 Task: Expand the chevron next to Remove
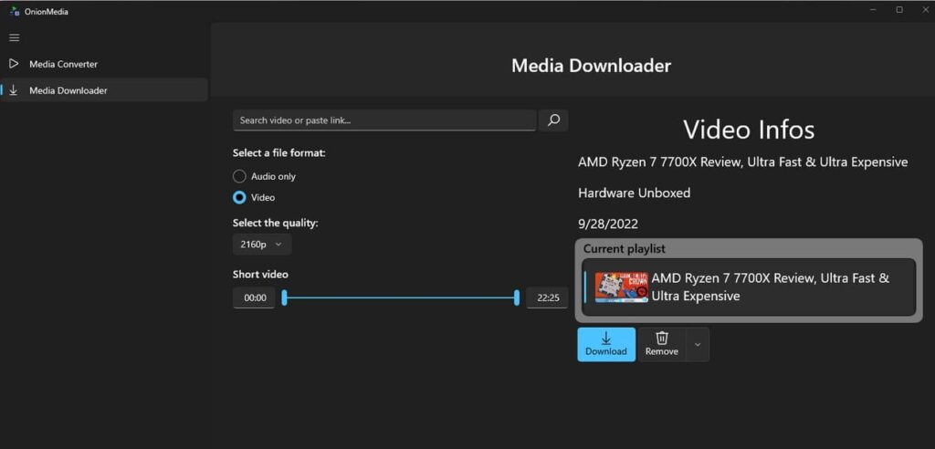point(698,345)
